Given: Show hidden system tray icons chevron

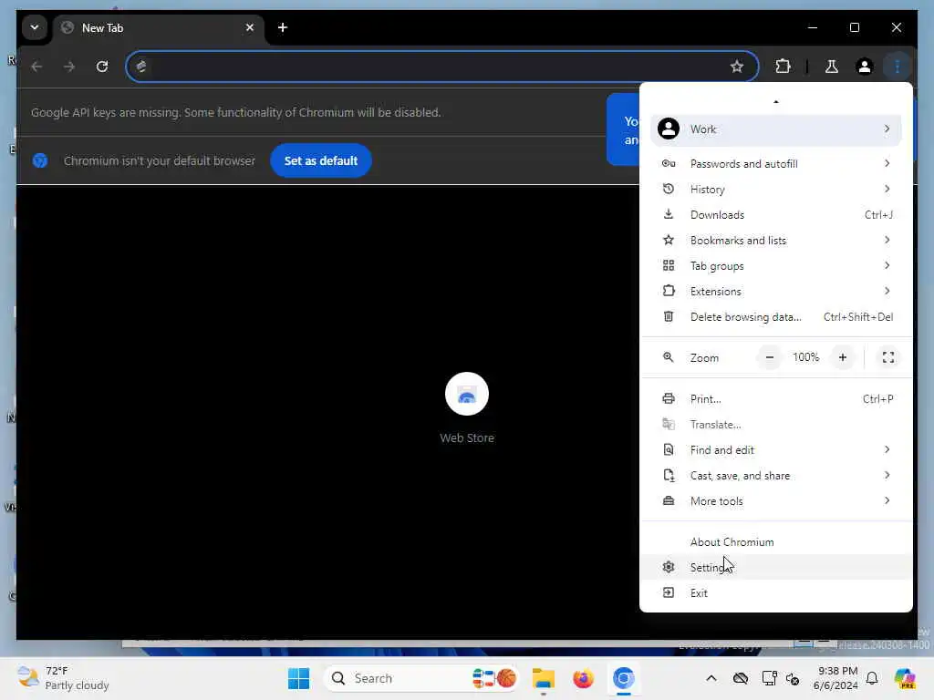Looking at the screenshot, I should tap(711, 678).
